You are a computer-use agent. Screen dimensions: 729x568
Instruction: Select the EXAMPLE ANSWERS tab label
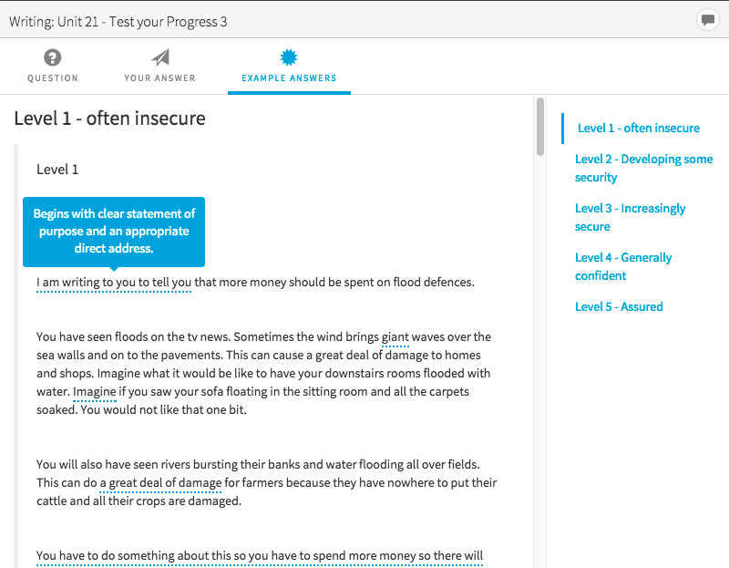pyautogui.click(x=289, y=78)
